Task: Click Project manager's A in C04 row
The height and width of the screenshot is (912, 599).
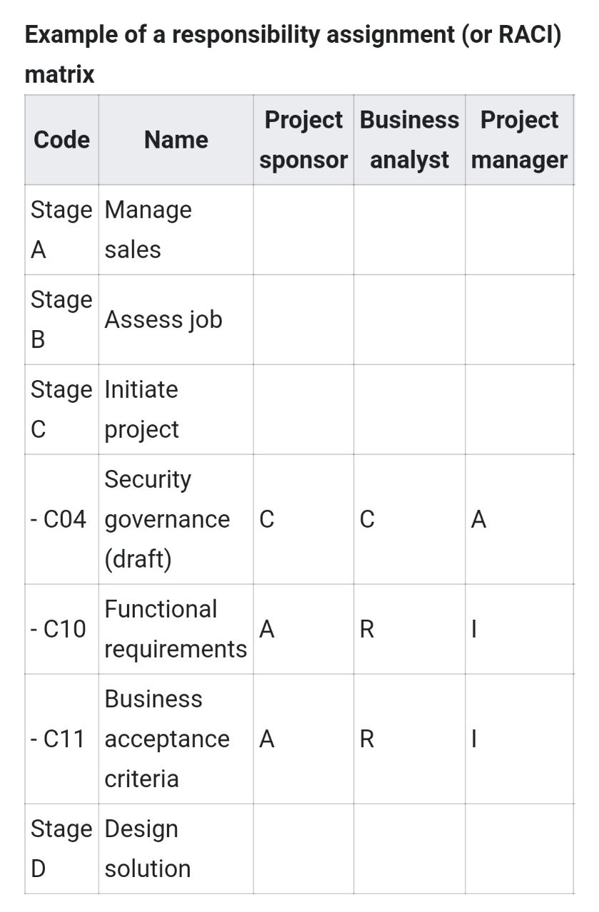Action: coord(479,520)
